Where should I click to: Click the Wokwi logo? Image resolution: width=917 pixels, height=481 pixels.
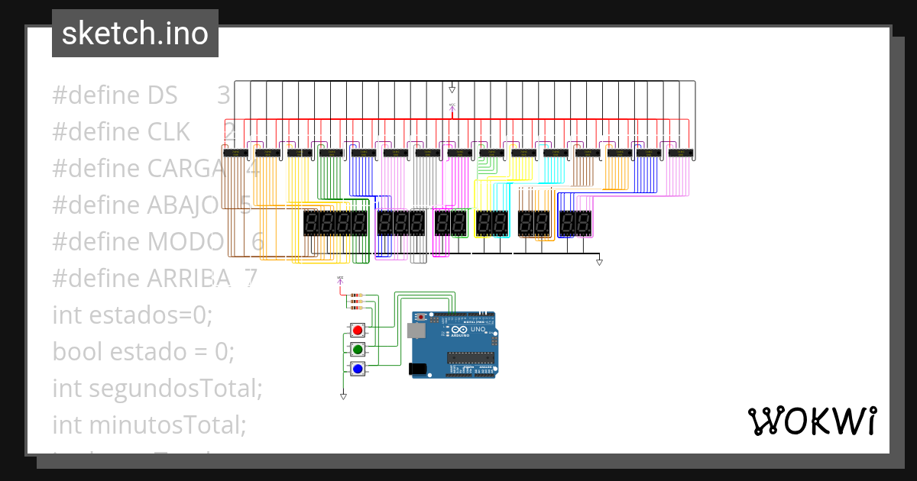[x=814, y=420]
